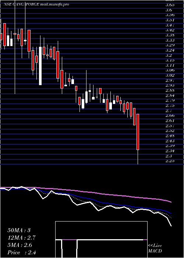Click the 2.39 price axis label
Viewport: 184px width, 258px height.
tap(170, 146)
